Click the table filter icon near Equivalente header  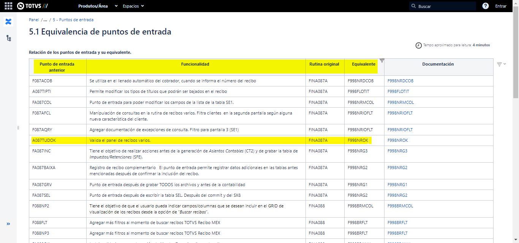point(382,61)
